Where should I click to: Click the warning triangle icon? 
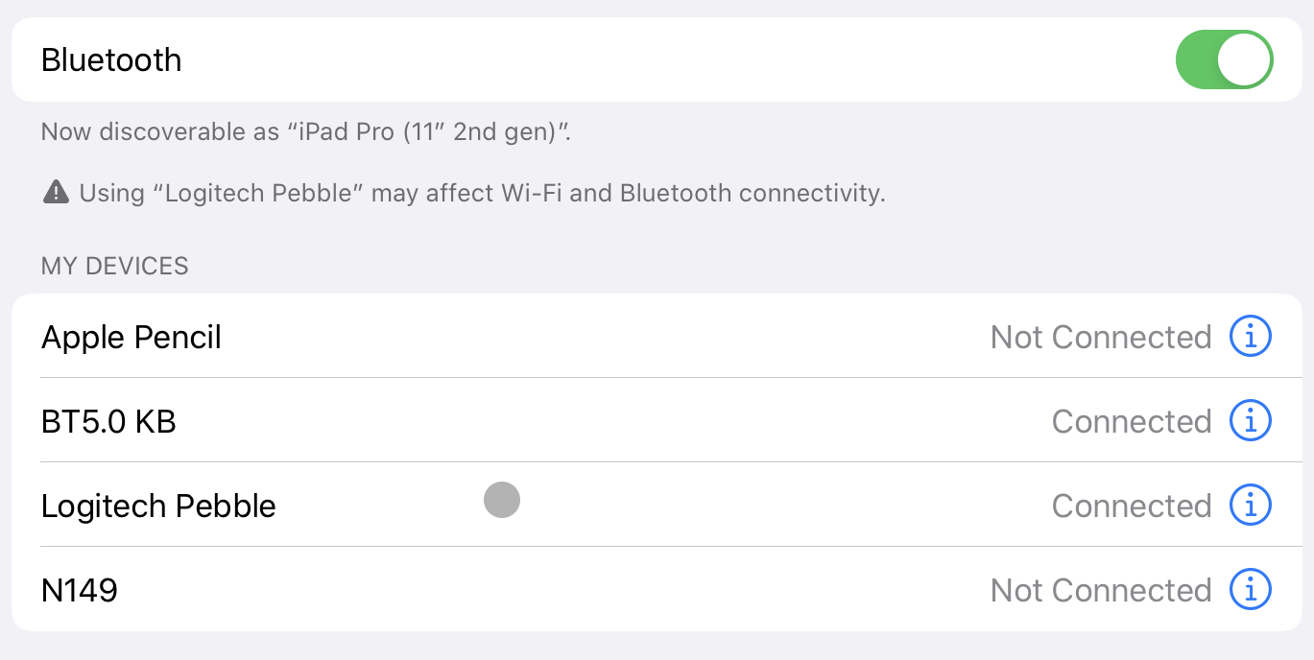click(x=56, y=193)
